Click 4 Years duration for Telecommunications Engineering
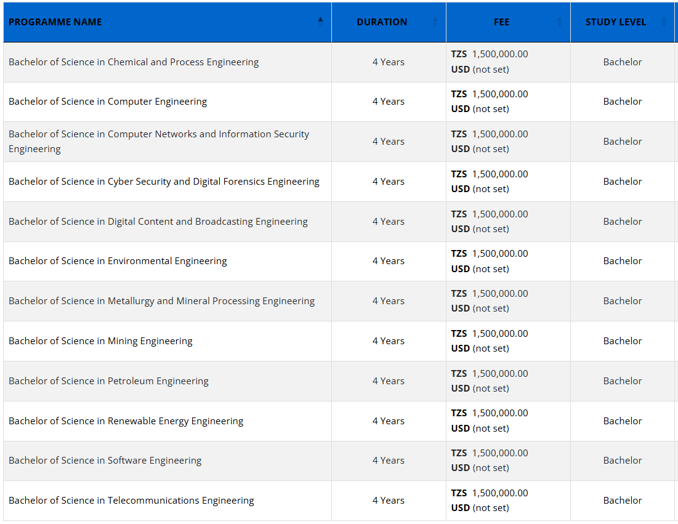This screenshot has height=524, width=678. pos(389,500)
